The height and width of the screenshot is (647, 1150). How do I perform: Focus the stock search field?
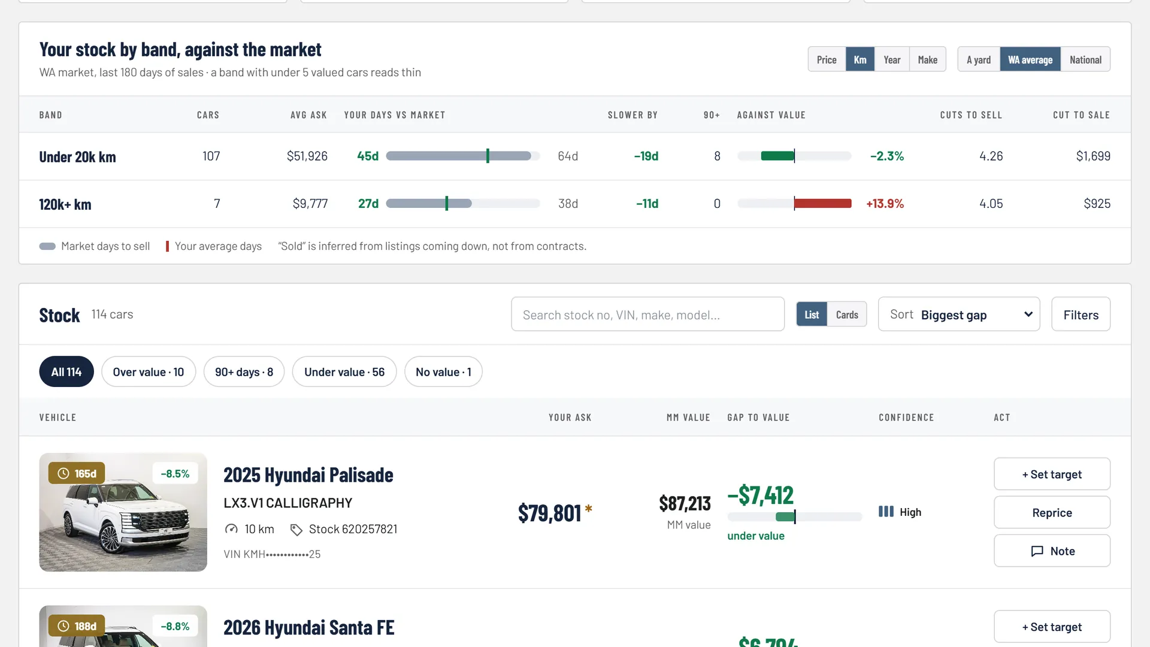647,315
